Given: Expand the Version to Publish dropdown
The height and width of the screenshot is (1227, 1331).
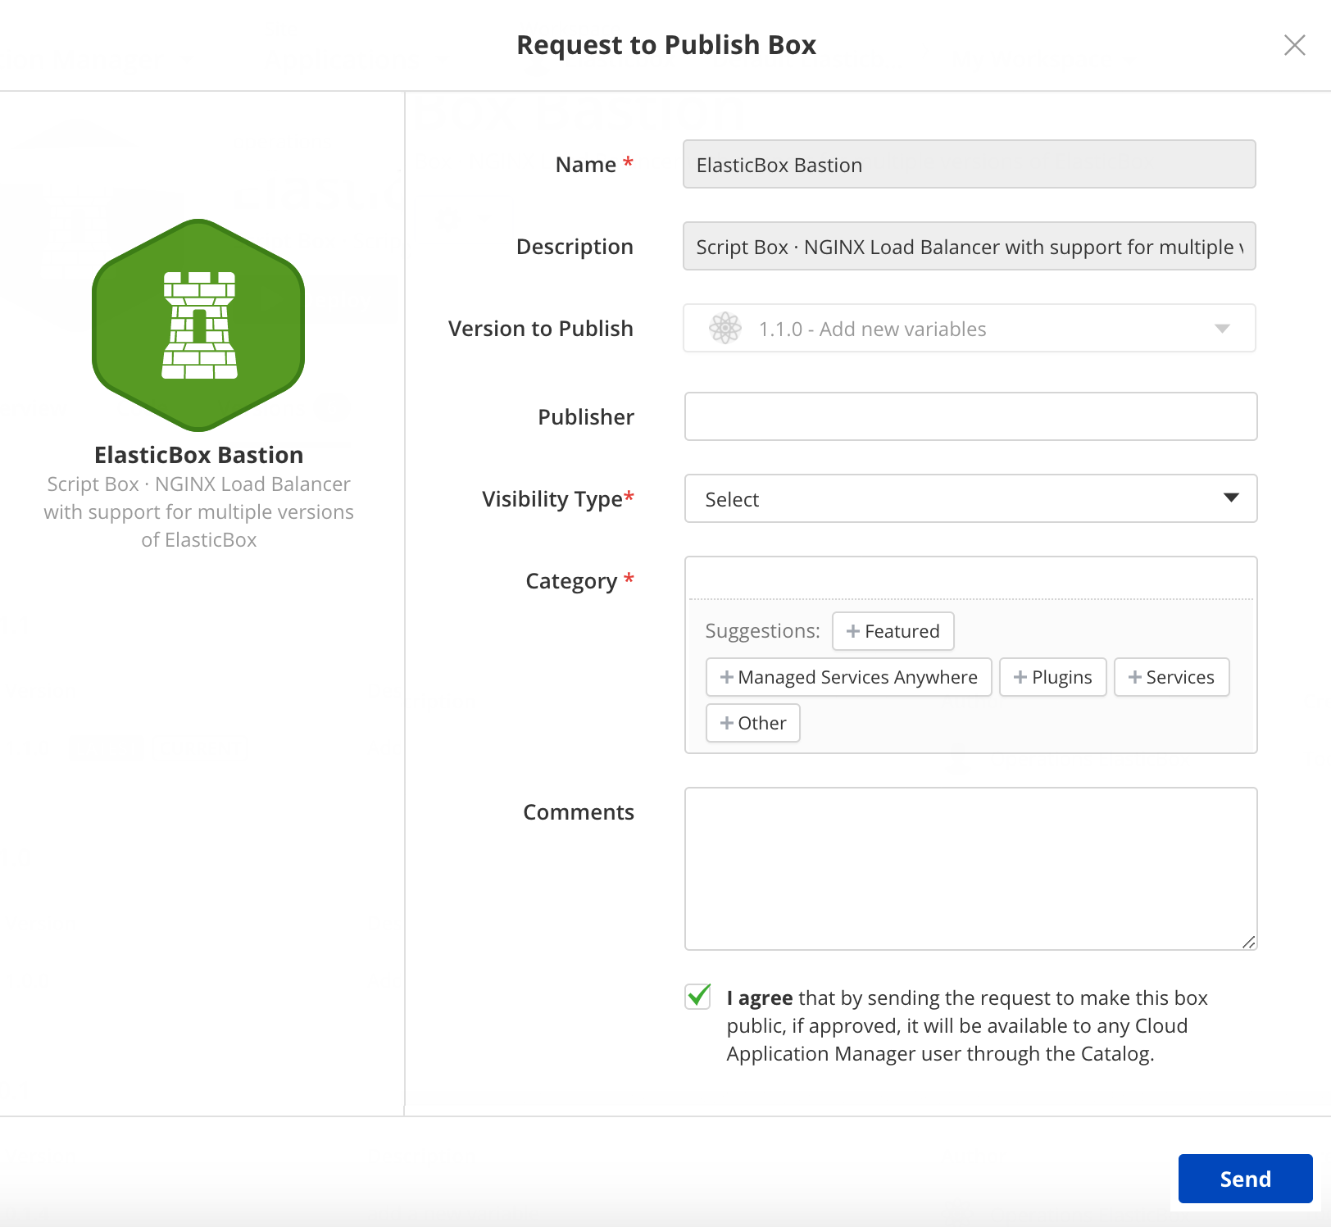Looking at the screenshot, I should pyautogui.click(x=970, y=328).
